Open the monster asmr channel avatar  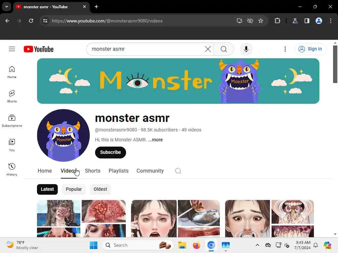[63, 135]
